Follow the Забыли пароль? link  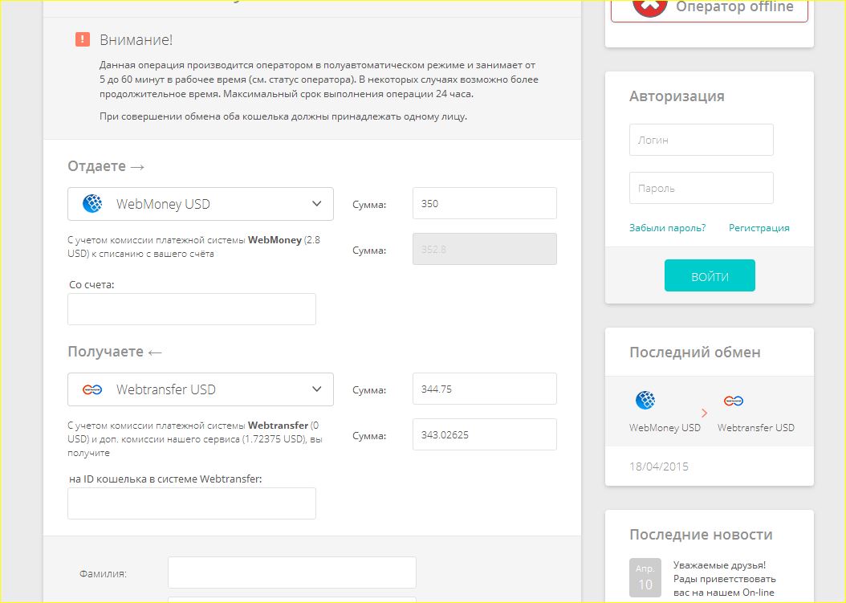(668, 228)
